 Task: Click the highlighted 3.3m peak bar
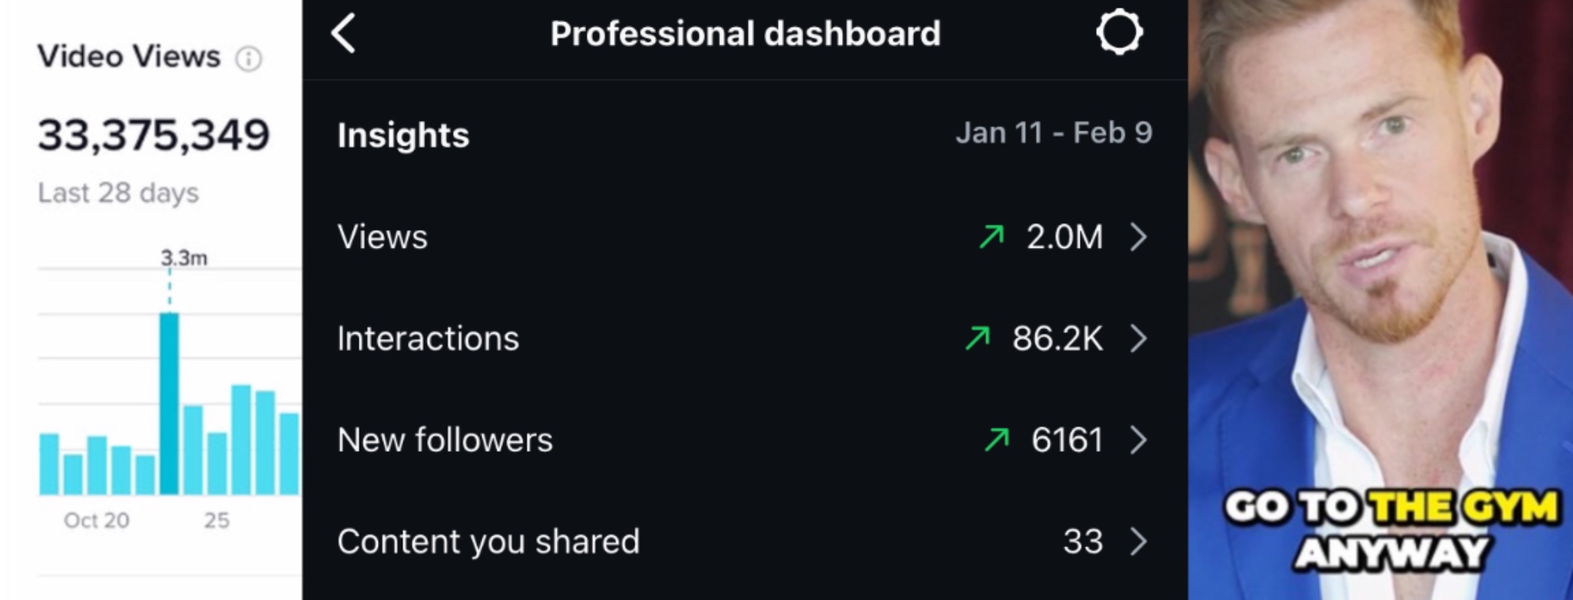tap(169, 404)
